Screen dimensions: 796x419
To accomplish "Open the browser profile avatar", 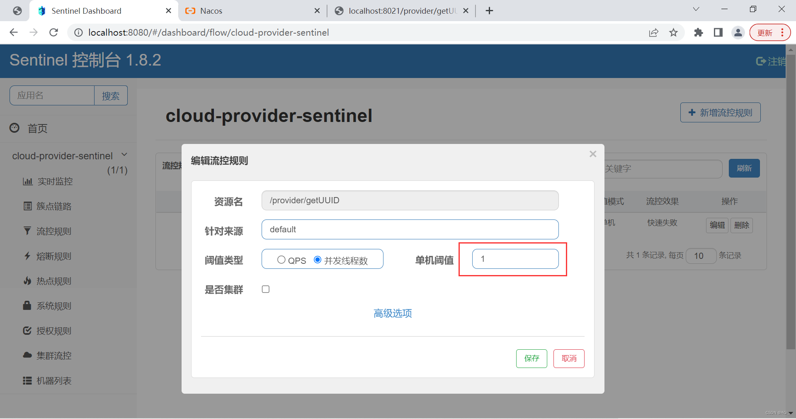I will click(x=738, y=32).
